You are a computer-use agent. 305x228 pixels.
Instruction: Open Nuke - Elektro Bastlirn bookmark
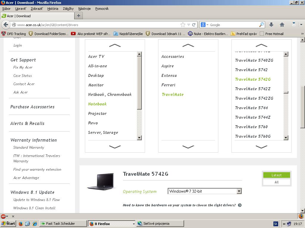(x=208, y=34)
